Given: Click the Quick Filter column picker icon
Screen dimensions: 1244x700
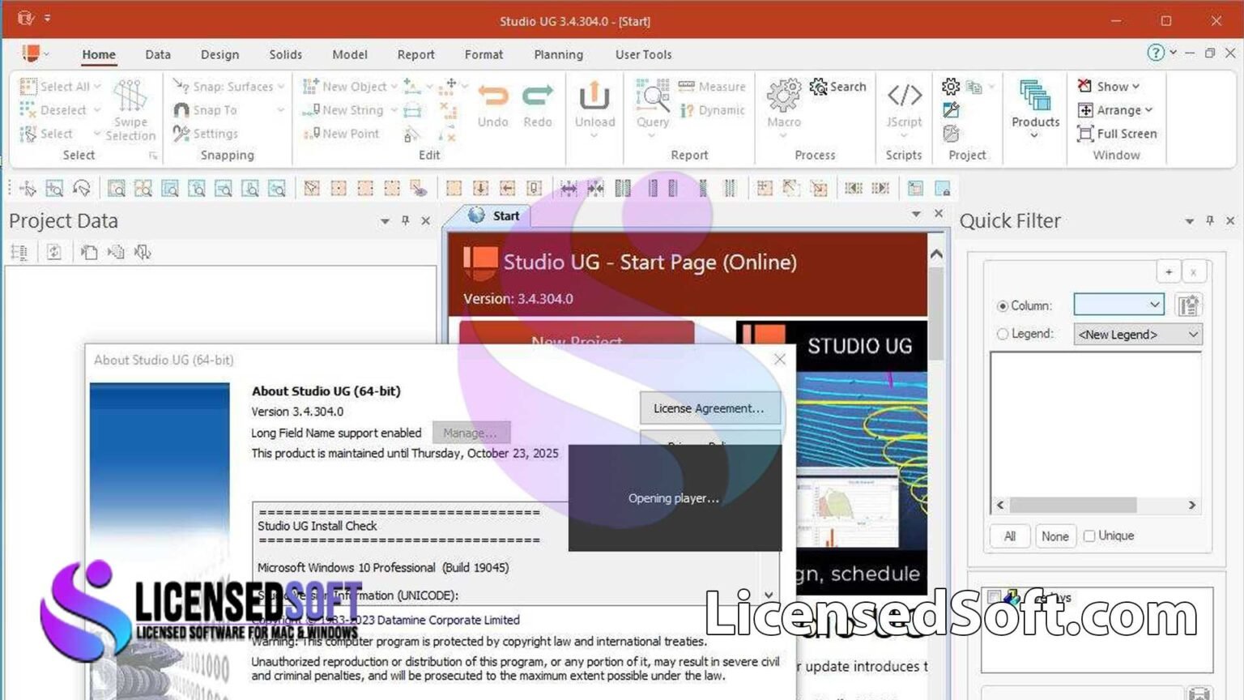Looking at the screenshot, I should coord(1188,305).
